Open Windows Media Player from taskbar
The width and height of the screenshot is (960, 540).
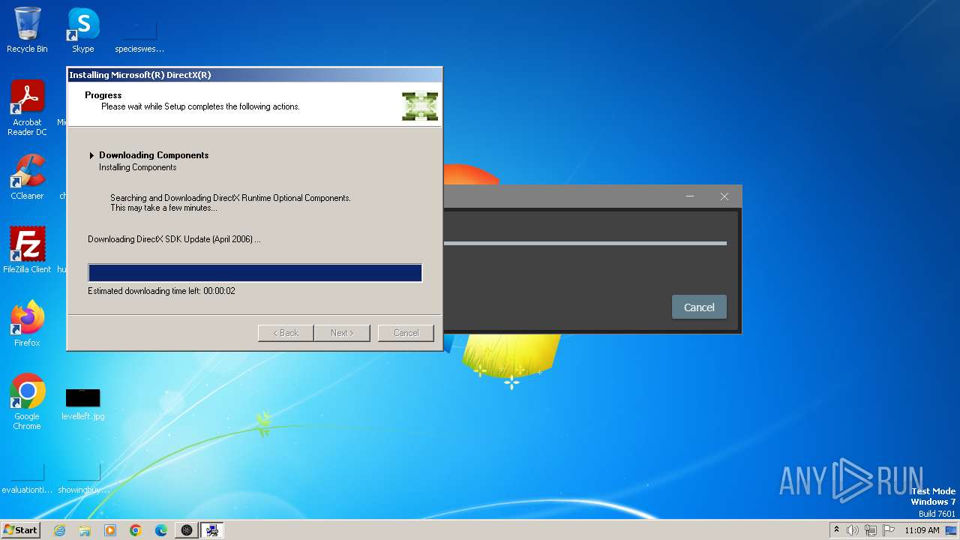coord(110,530)
